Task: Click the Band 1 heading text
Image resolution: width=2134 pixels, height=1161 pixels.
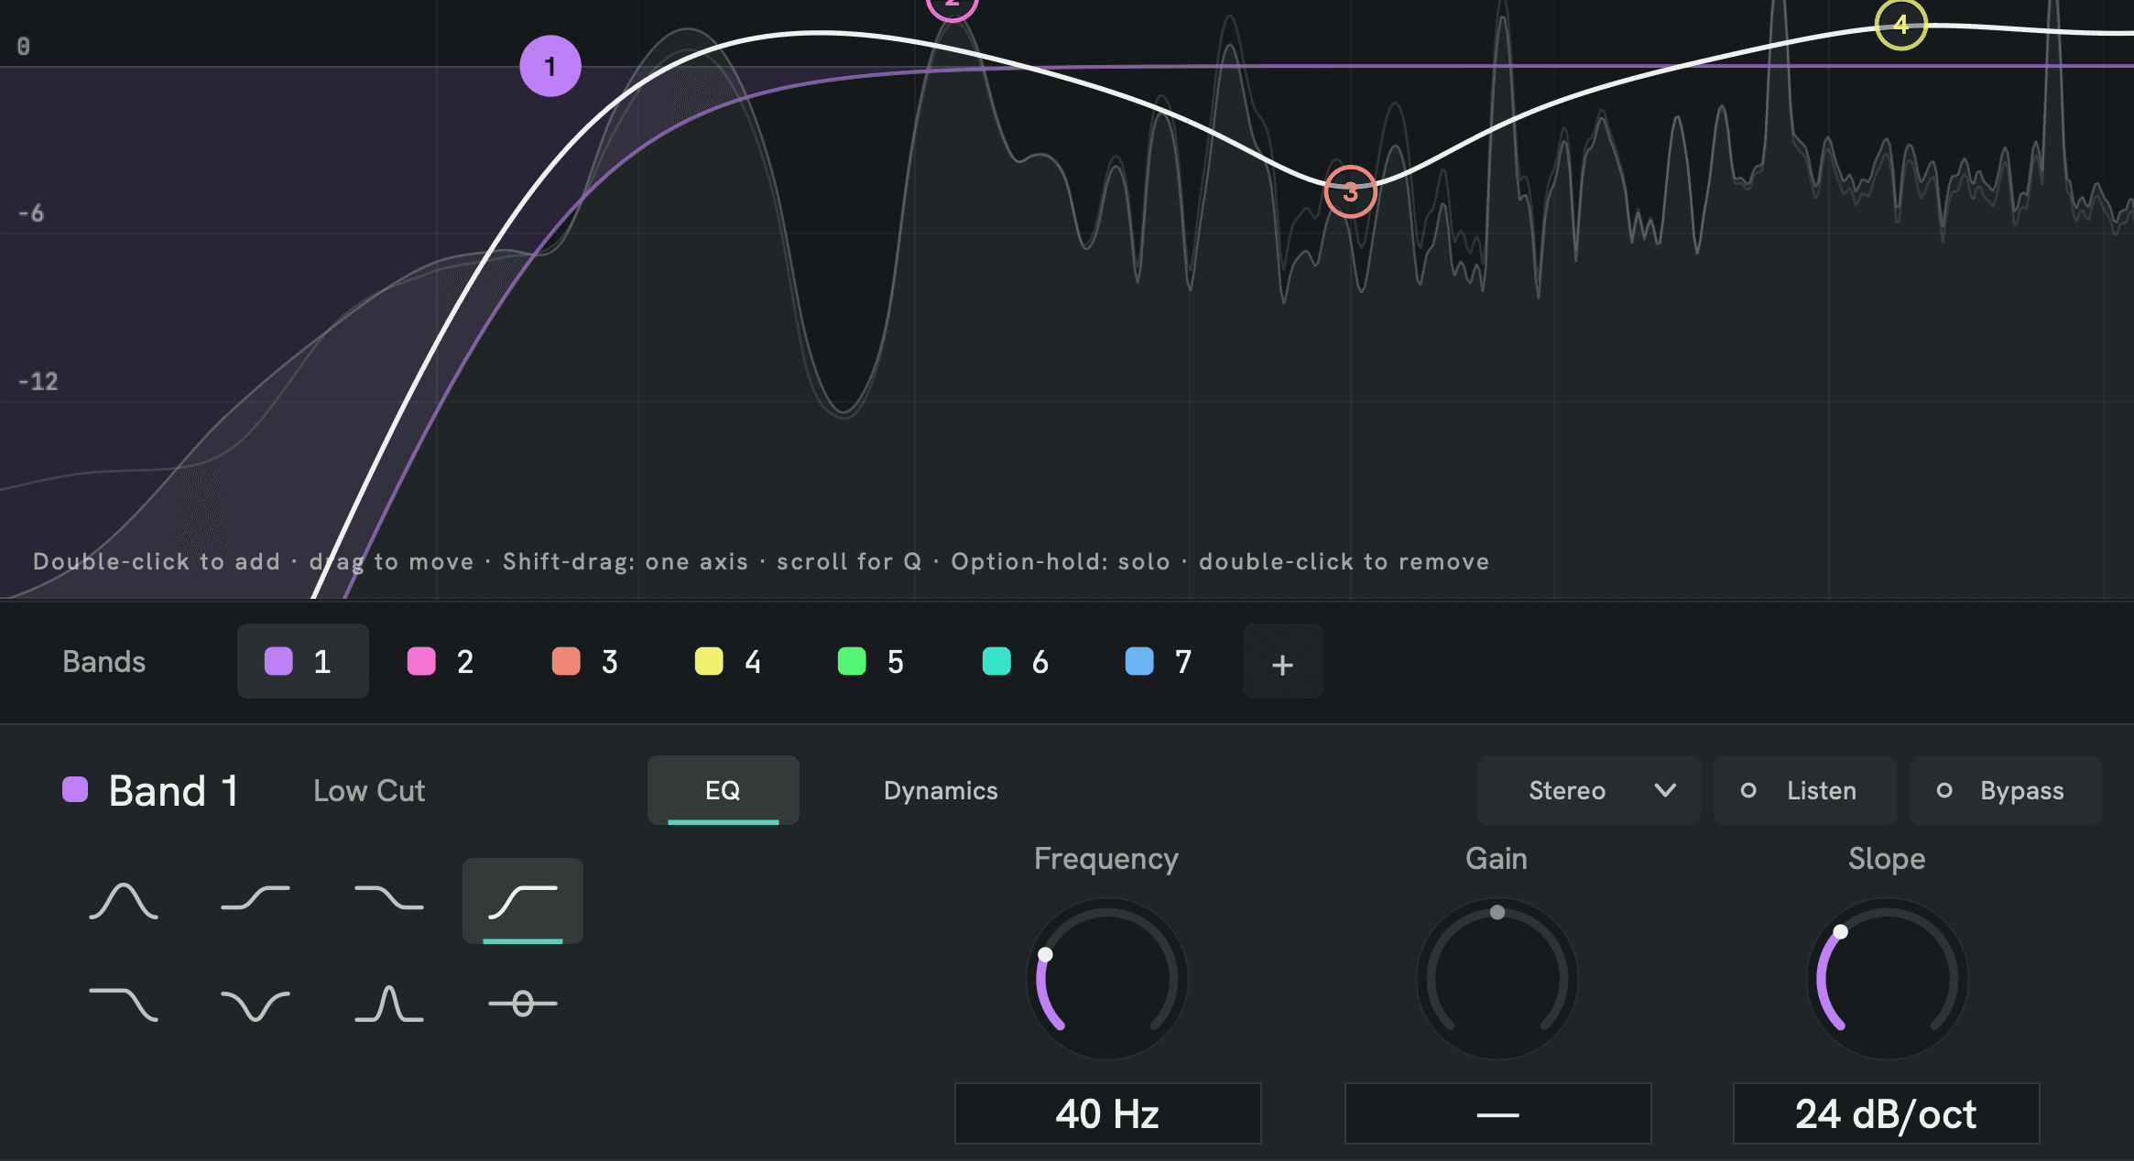Action: pos(174,790)
